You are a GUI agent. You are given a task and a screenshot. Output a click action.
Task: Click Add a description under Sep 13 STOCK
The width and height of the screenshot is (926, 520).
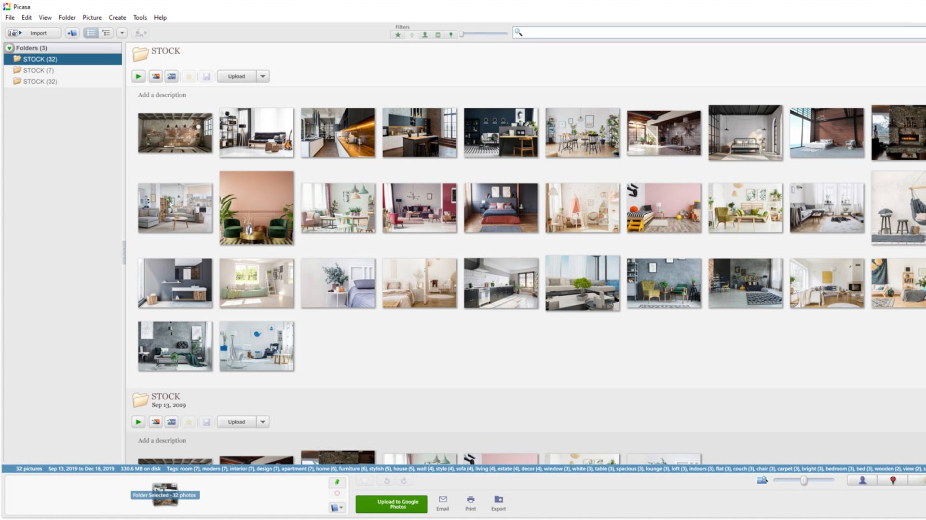[162, 441]
